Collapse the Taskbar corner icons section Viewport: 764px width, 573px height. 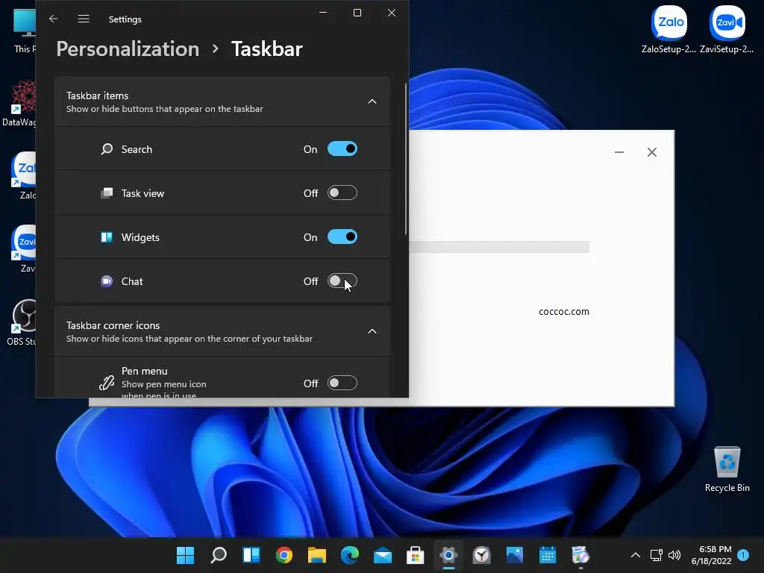(x=372, y=332)
